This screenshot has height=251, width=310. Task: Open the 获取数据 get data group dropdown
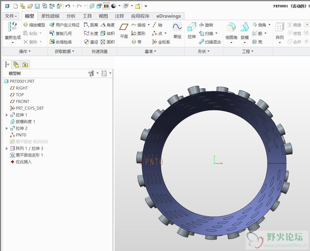click(64, 51)
